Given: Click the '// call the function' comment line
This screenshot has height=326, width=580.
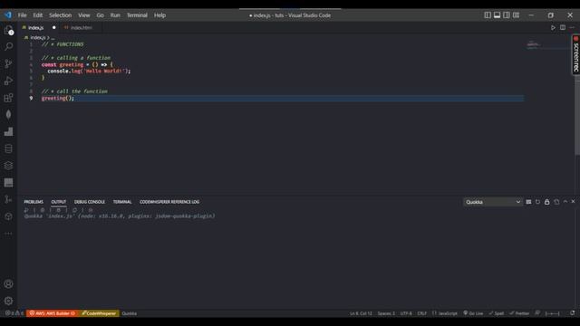Looking at the screenshot, I should click(x=74, y=91).
